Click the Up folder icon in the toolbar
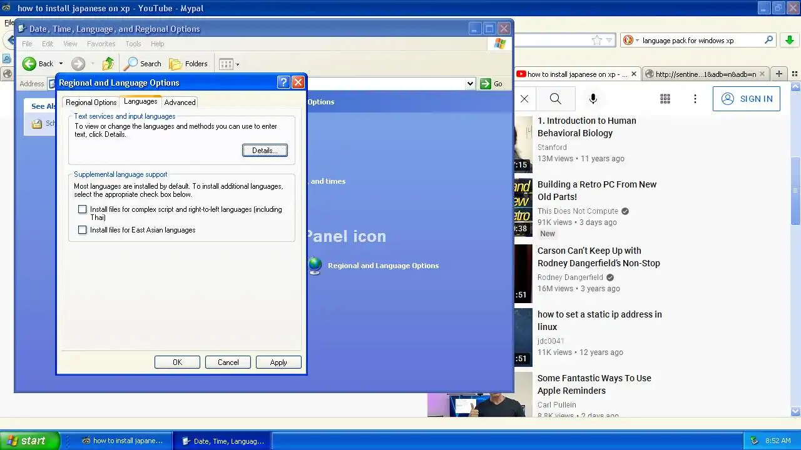The height and width of the screenshot is (450, 801). coord(108,64)
